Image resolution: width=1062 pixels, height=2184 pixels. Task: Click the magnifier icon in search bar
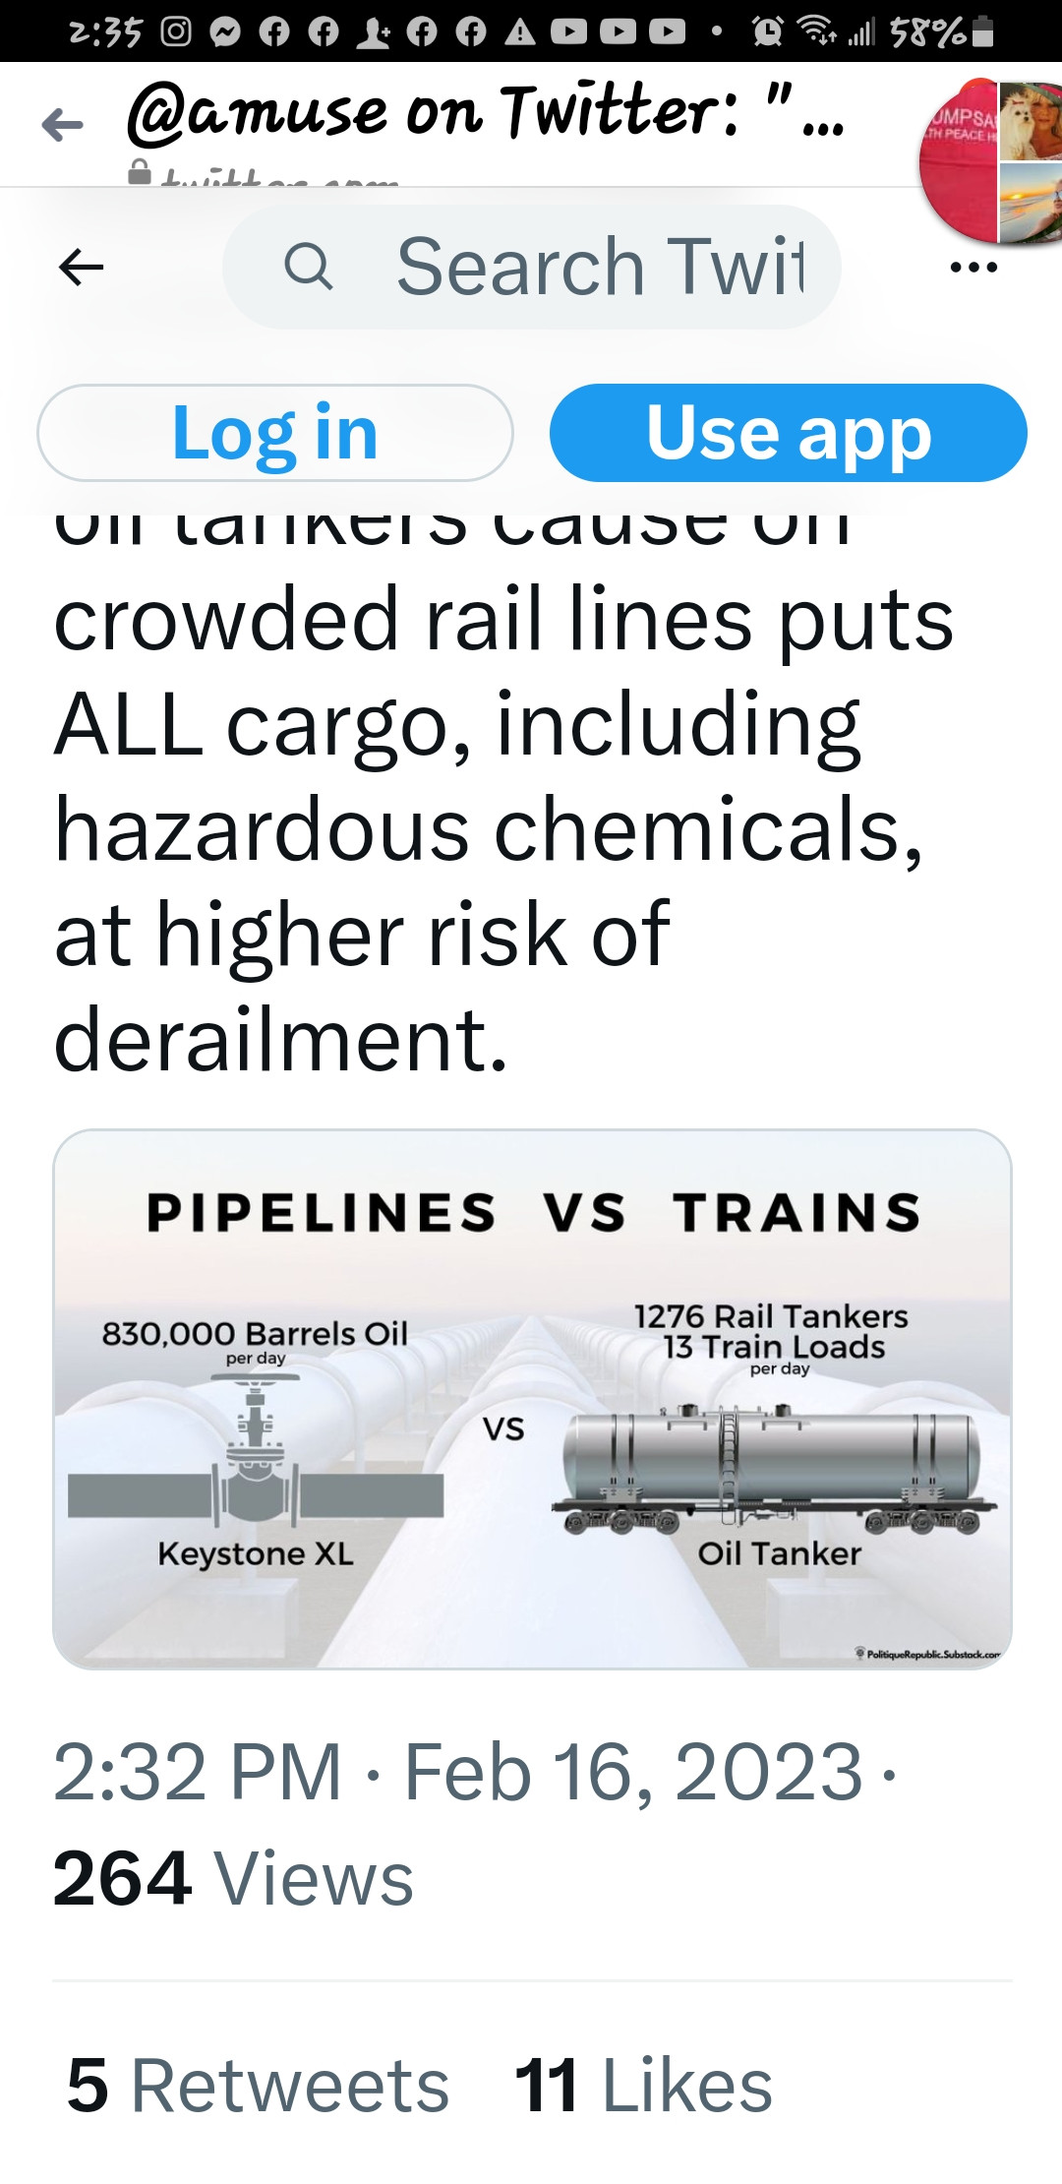pos(309,267)
